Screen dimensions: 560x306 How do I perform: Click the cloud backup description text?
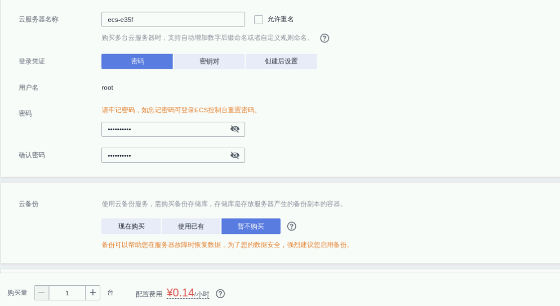[x=223, y=204]
